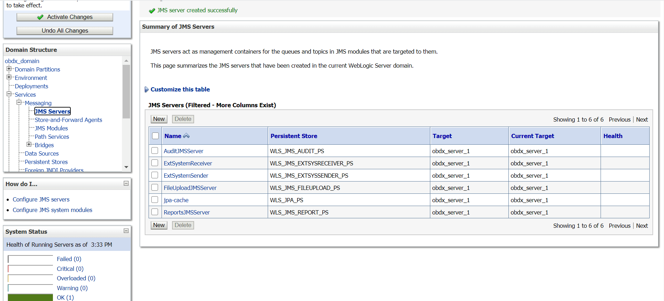Image resolution: width=664 pixels, height=301 pixels.
Task: Collapse the Services tree node
Action: (9, 94)
